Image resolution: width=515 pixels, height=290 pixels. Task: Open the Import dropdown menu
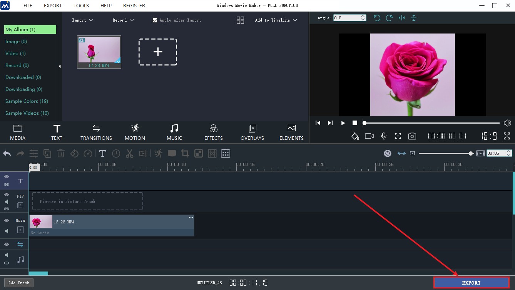click(x=82, y=20)
